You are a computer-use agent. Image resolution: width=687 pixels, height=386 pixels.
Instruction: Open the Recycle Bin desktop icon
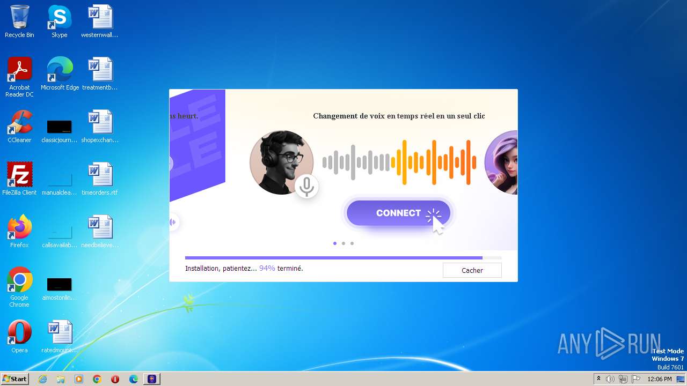[19, 21]
